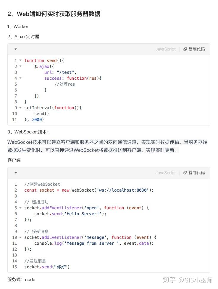Screen dimensions: 218x289
Task: Fold the function send() block at line 1
Action: point(20,60)
